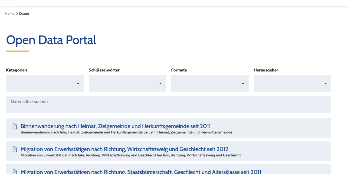Open Migration nach Richtung, Wirtschaftszweig dataset
The height and width of the screenshot is (174, 349).
coord(124,149)
